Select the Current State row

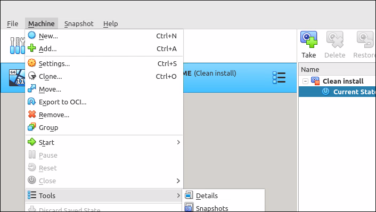(337, 92)
